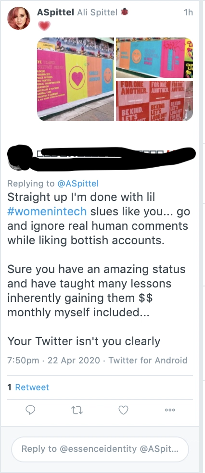Viewport: 205px width, 473px height.
Task: Open the @ASpittel mention link
Action: [77, 184]
